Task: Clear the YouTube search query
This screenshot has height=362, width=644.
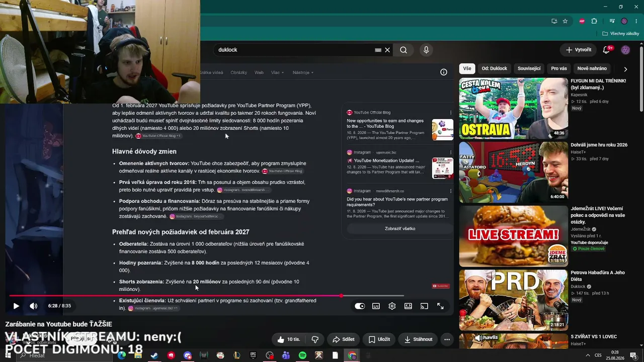Action: click(387, 50)
